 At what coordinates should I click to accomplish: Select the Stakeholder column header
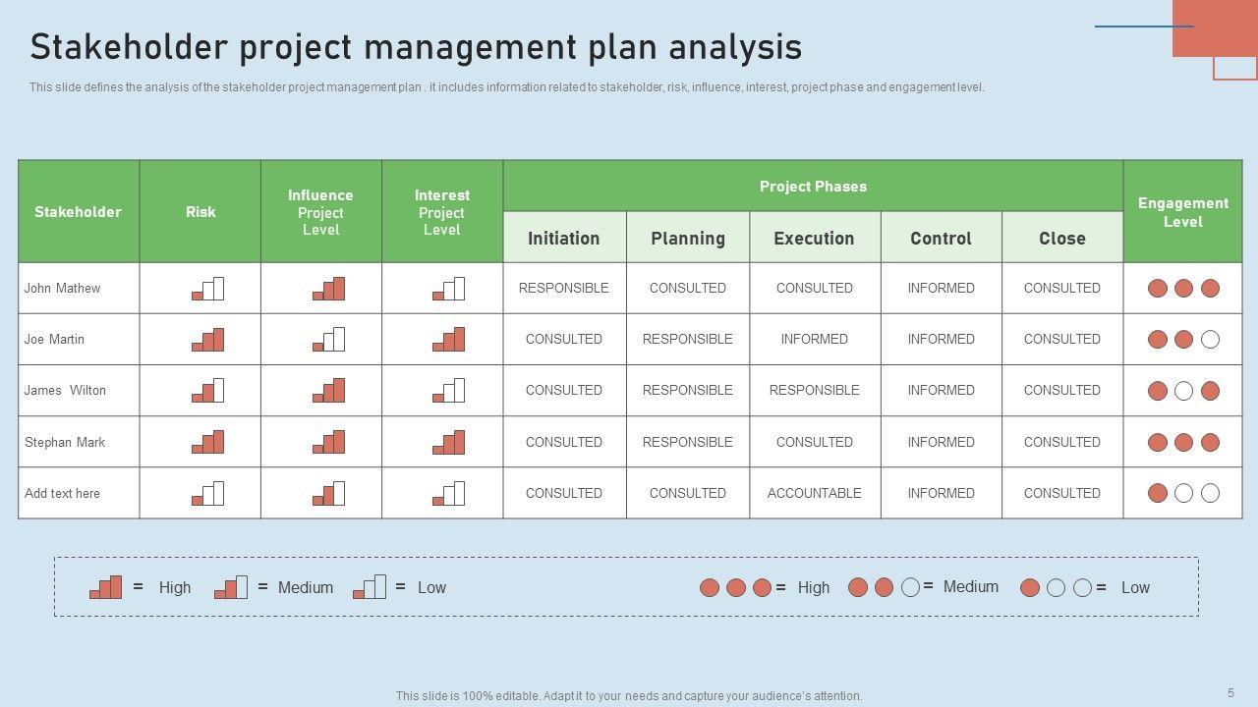tap(78, 212)
